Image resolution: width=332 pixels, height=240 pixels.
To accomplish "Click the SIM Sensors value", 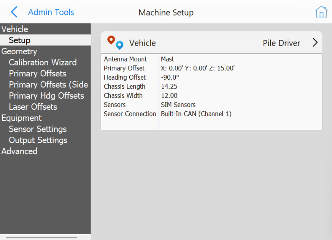I will pyautogui.click(x=178, y=105).
